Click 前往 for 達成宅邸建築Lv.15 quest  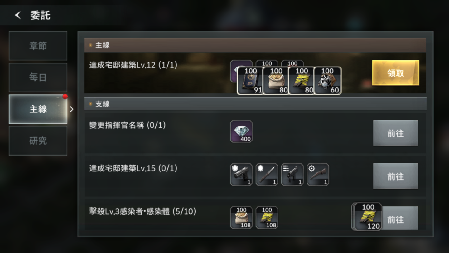tap(395, 176)
